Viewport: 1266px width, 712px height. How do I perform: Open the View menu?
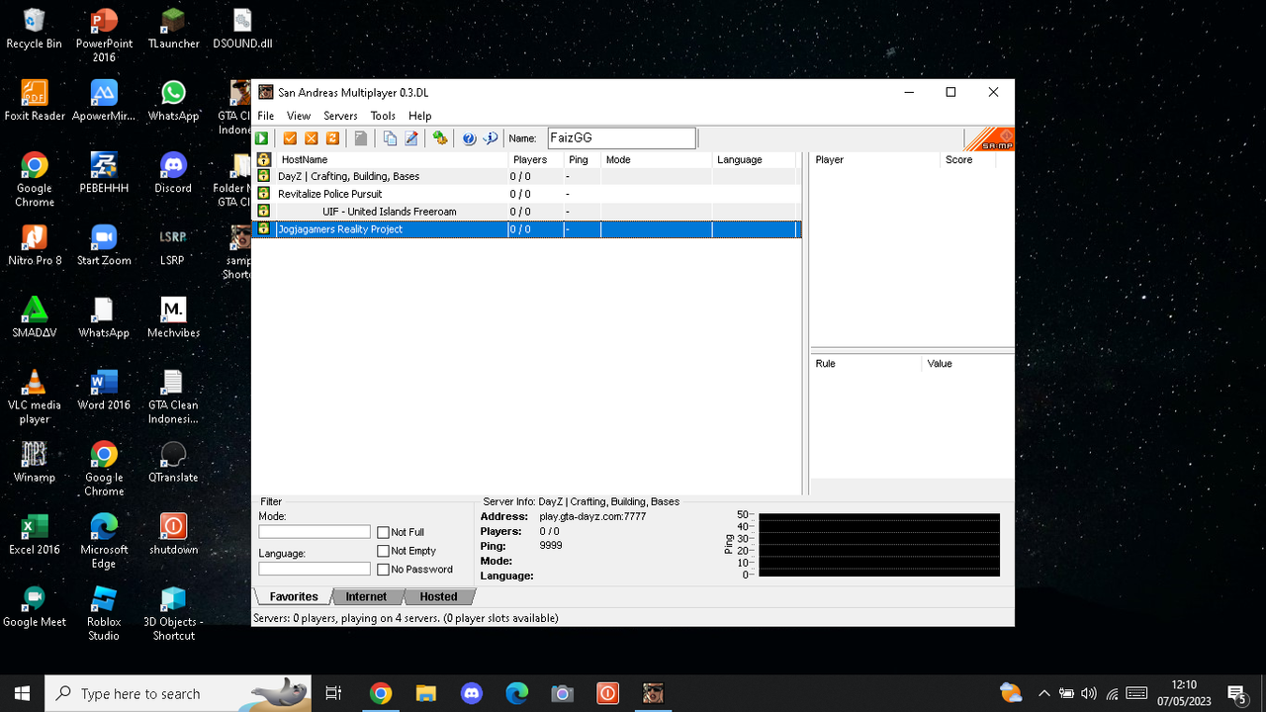click(299, 116)
